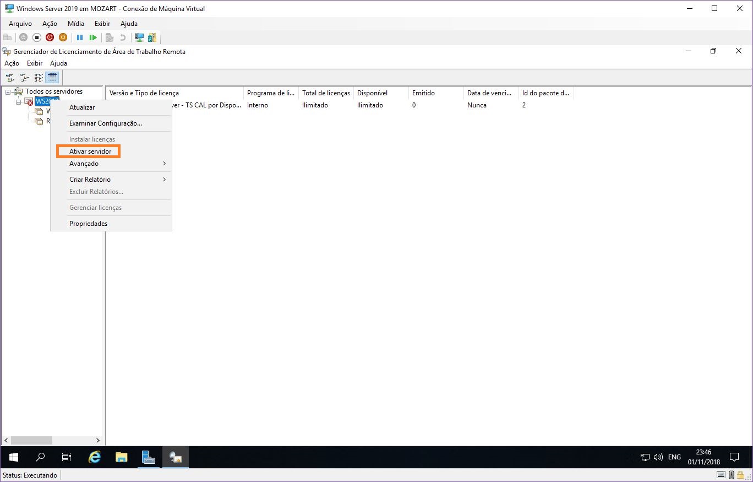The width and height of the screenshot is (753, 482).
Task: Switch to large icons view in licensing toolbar
Action: click(10, 78)
